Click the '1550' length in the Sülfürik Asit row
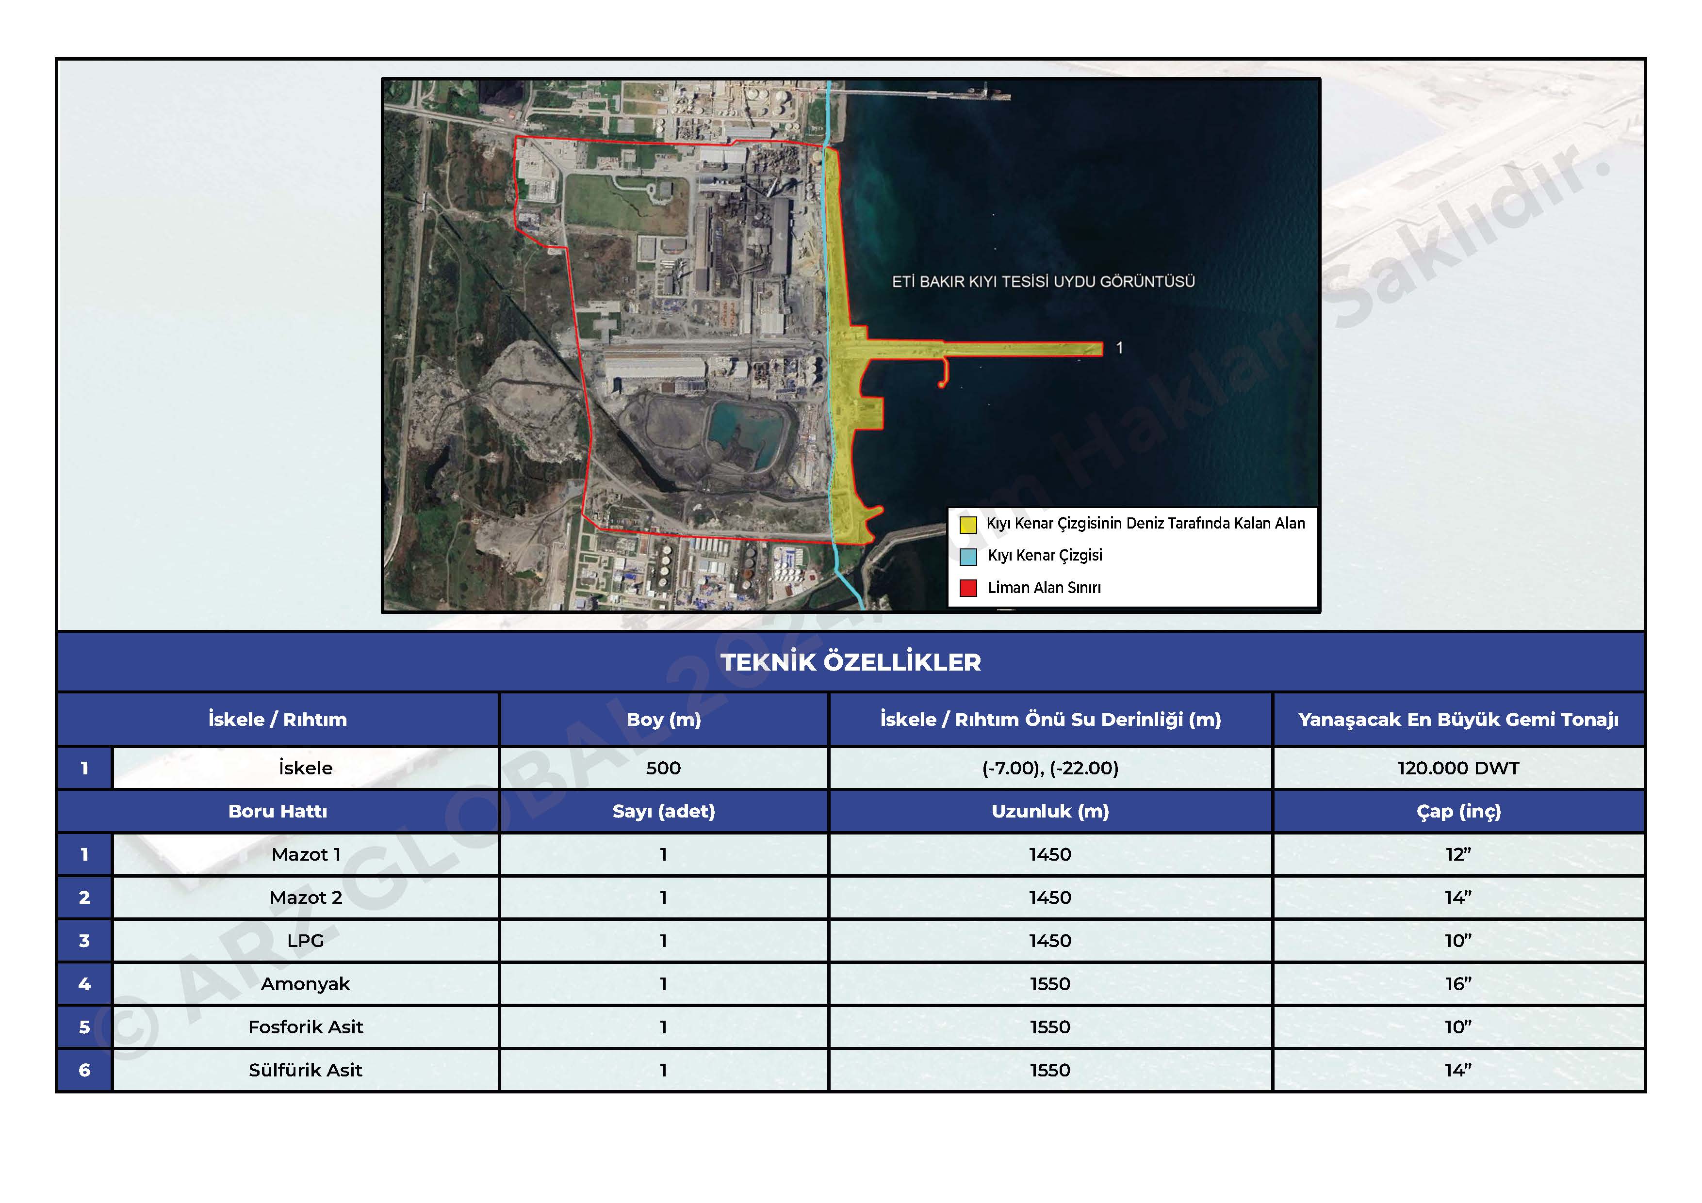 1050,1070
